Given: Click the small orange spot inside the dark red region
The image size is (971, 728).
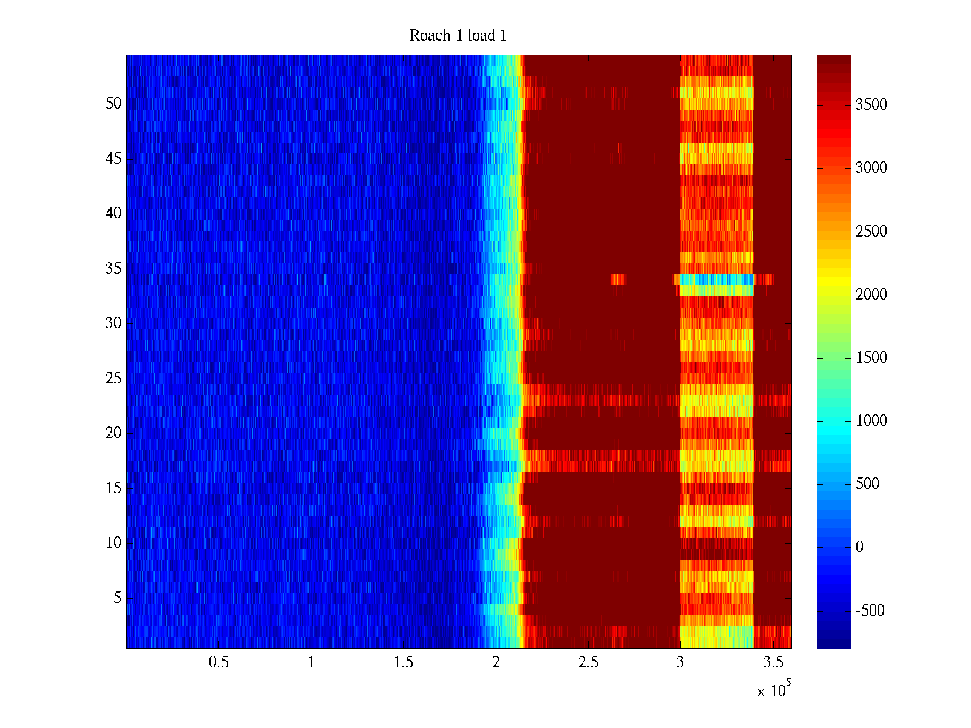Looking at the screenshot, I should [x=617, y=280].
